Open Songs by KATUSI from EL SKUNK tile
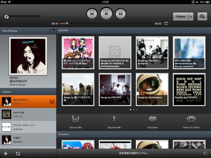The height and width of the screenshot is (158, 211). point(115,53)
